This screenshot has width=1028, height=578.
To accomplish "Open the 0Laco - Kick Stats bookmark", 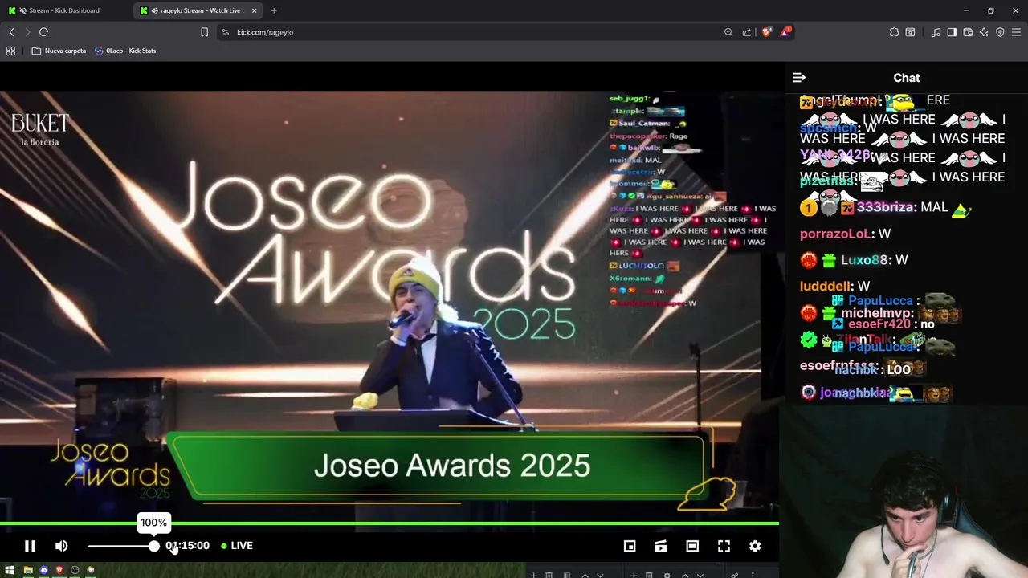I will pyautogui.click(x=125, y=51).
